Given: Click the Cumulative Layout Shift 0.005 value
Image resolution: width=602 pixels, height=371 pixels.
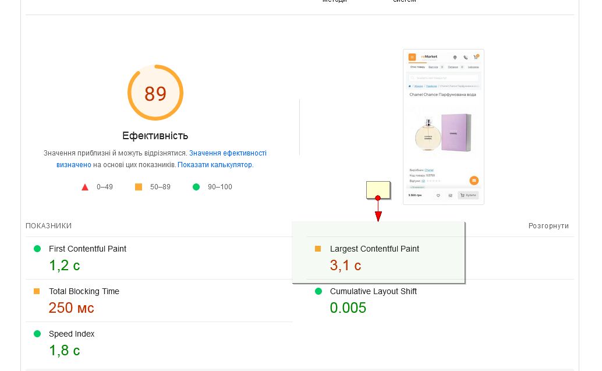Looking at the screenshot, I should [348, 308].
